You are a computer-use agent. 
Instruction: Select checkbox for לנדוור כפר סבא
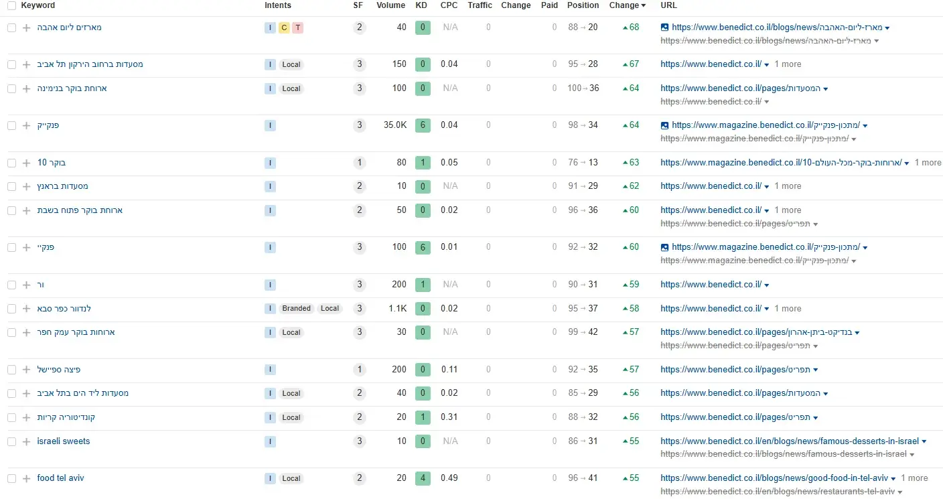tap(11, 309)
